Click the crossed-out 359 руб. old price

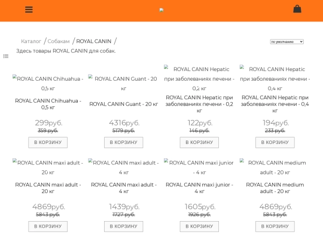coord(48,130)
